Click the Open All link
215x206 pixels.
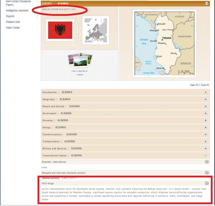pos(194,85)
